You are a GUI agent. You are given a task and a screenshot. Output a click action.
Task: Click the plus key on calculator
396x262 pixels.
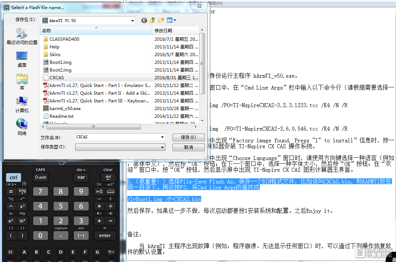99,221
